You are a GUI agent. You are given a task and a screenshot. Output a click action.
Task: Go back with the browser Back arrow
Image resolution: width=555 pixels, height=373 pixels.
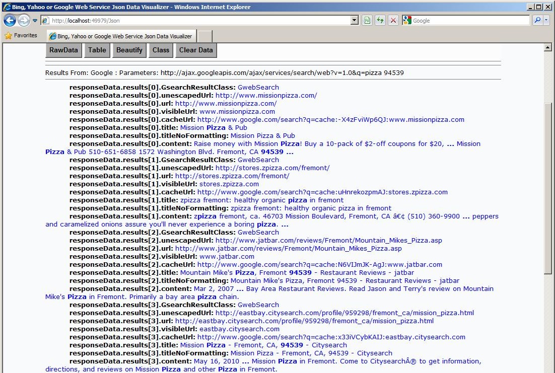pos(10,21)
